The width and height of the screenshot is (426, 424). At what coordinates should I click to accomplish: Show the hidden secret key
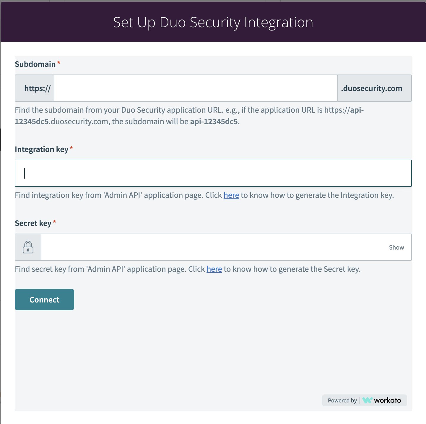coord(396,247)
